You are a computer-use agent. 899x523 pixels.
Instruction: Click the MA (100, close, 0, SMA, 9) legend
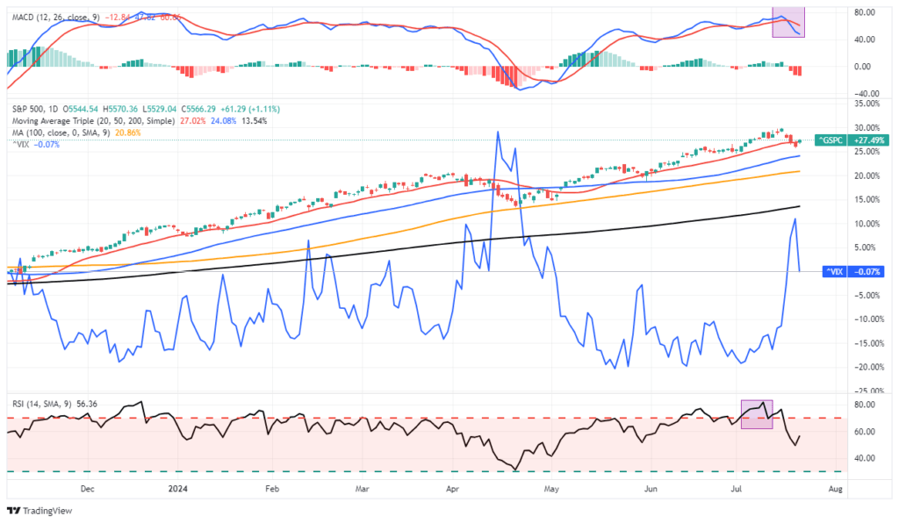click(x=62, y=133)
